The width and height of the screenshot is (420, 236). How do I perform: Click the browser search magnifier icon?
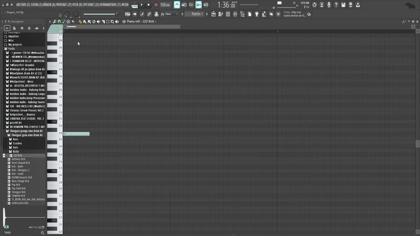tap(42, 233)
